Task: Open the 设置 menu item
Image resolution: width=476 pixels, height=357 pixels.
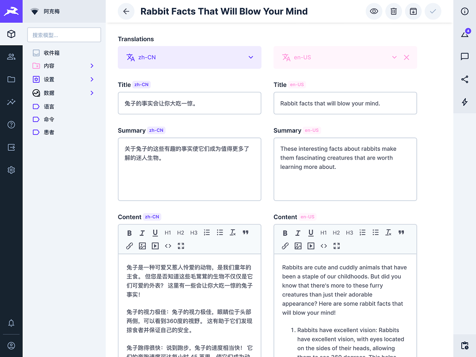Action: point(49,80)
